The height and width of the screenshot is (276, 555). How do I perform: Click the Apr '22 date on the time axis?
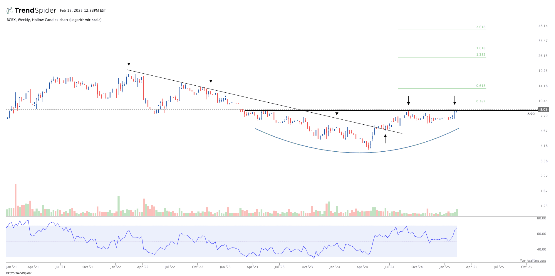143,267
